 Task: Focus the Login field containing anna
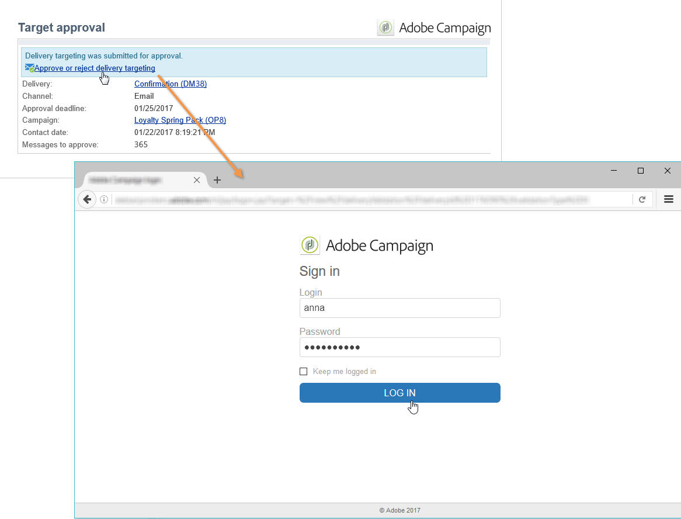pyautogui.click(x=399, y=308)
